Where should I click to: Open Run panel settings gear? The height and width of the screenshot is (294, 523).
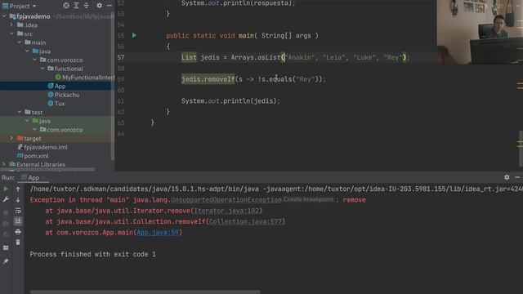pos(507,177)
